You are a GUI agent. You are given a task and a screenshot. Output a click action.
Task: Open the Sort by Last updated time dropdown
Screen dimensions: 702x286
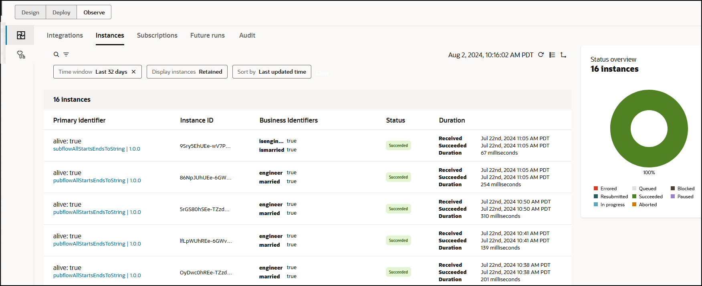pyautogui.click(x=272, y=72)
